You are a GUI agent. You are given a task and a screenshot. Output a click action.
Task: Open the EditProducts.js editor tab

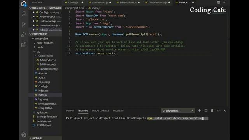128,3
